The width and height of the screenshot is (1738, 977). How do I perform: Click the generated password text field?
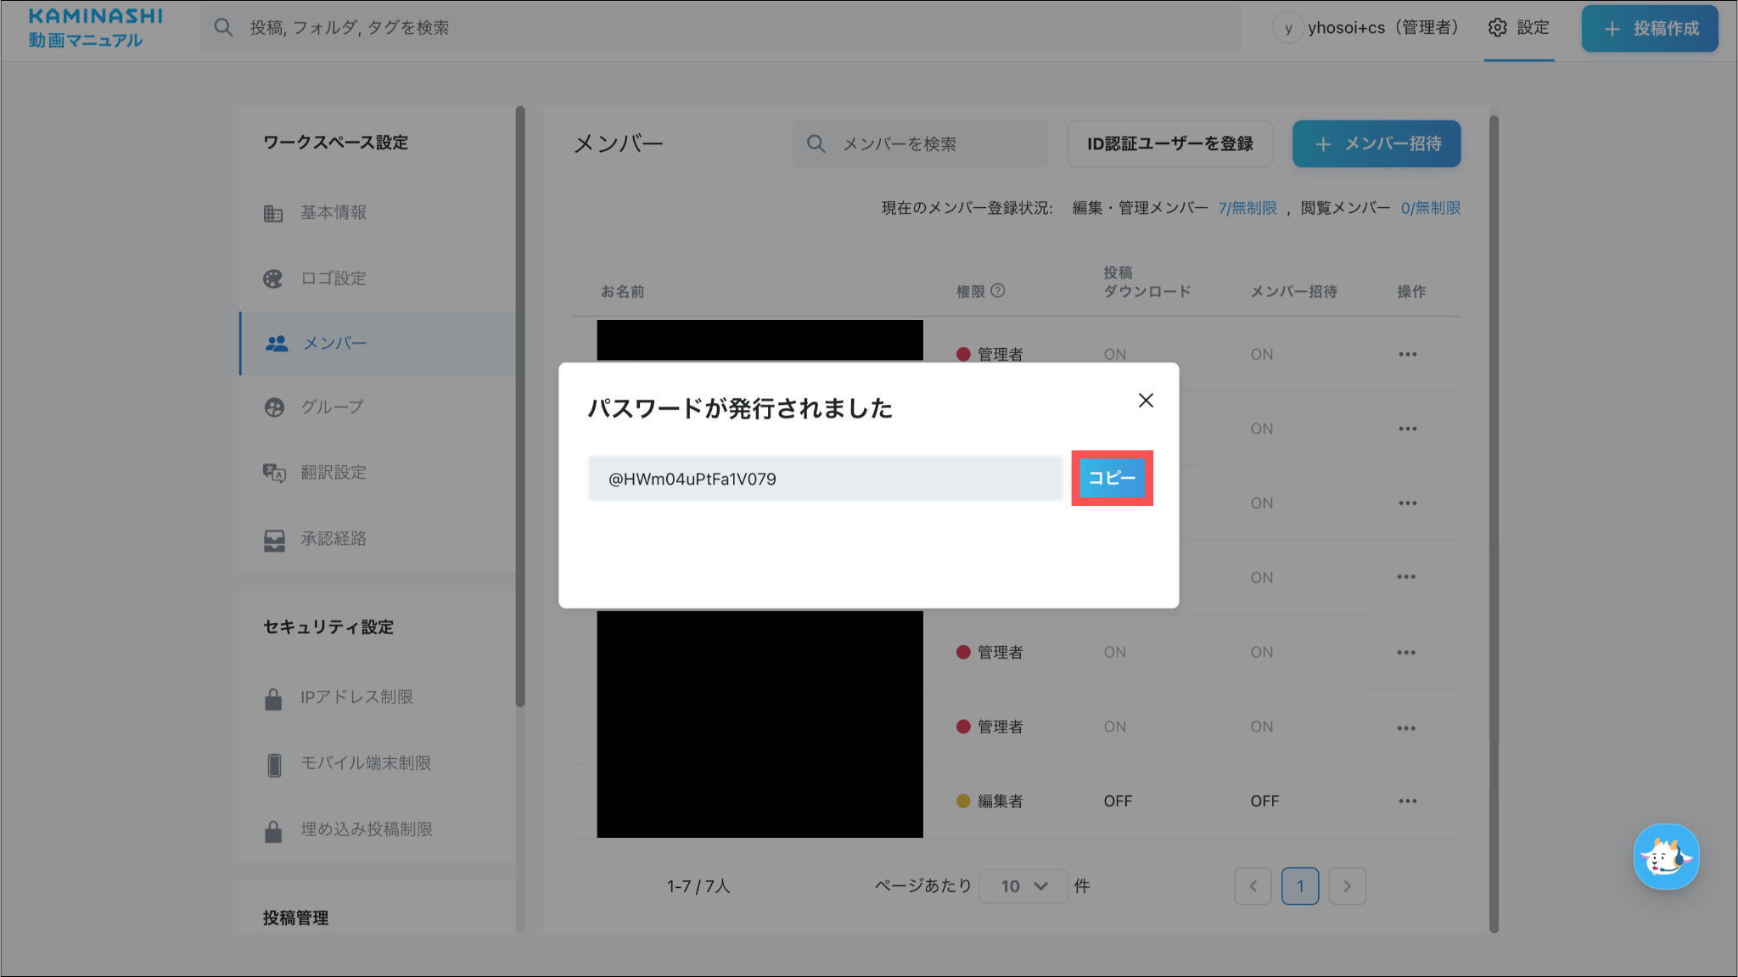pyautogui.click(x=824, y=479)
